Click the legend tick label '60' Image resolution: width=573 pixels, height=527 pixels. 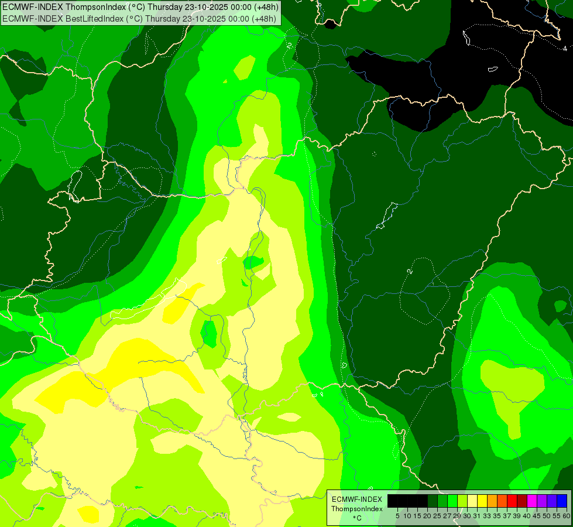coord(567,516)
